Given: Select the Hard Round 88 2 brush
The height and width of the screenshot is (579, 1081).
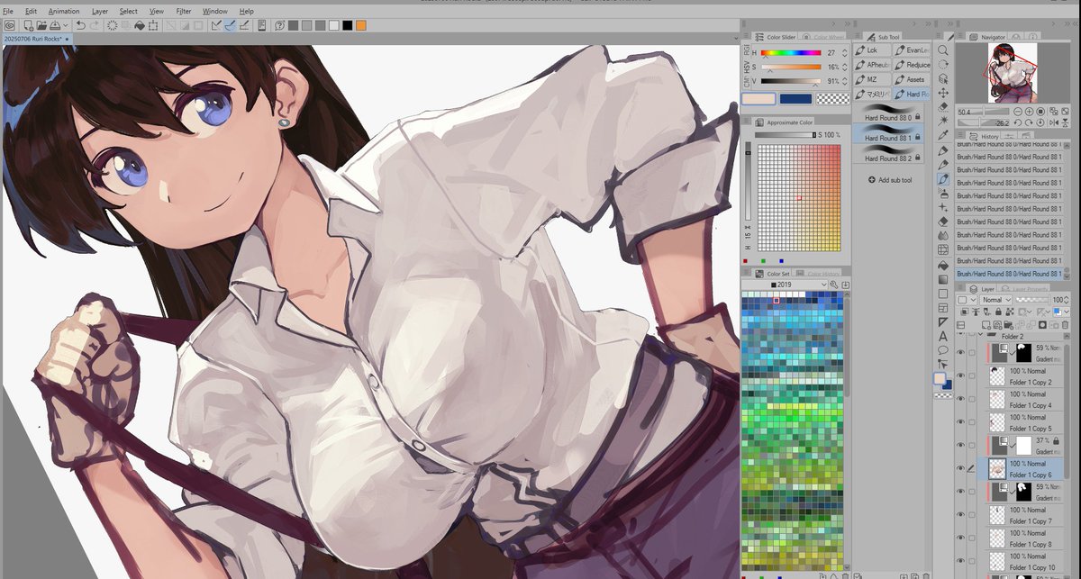Looking at the screenshot, I should 890,158.
